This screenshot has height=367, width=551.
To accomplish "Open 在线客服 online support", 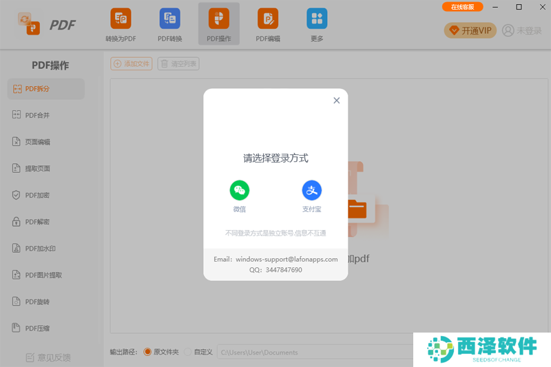I will (x=462, y=7).
